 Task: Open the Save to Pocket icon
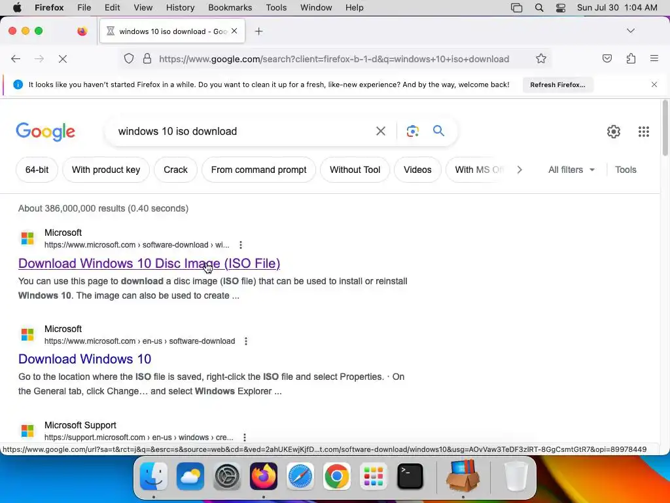[607, 58]
